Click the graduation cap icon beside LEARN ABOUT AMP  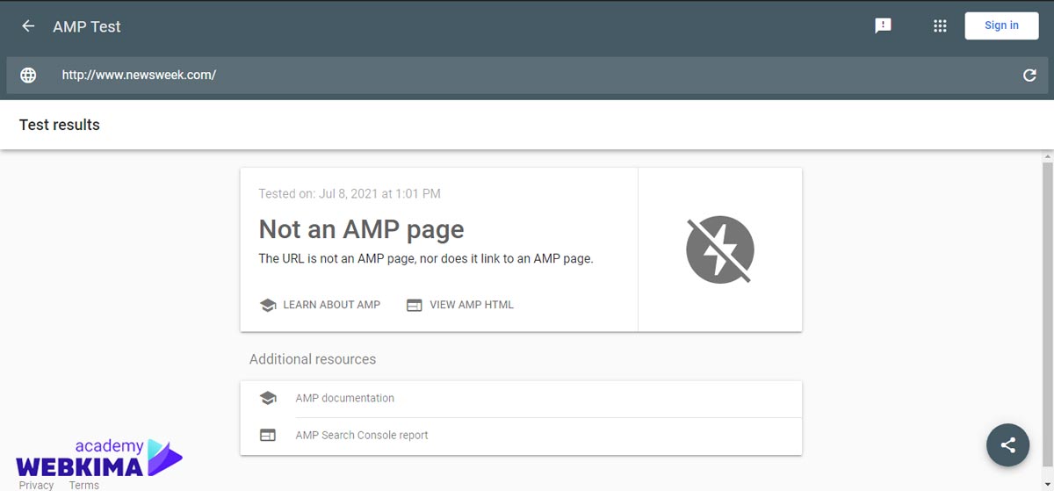tap(268, 305)
